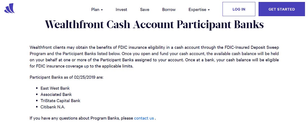
Task: Select Save in the navigation bar
Action: 144,9
